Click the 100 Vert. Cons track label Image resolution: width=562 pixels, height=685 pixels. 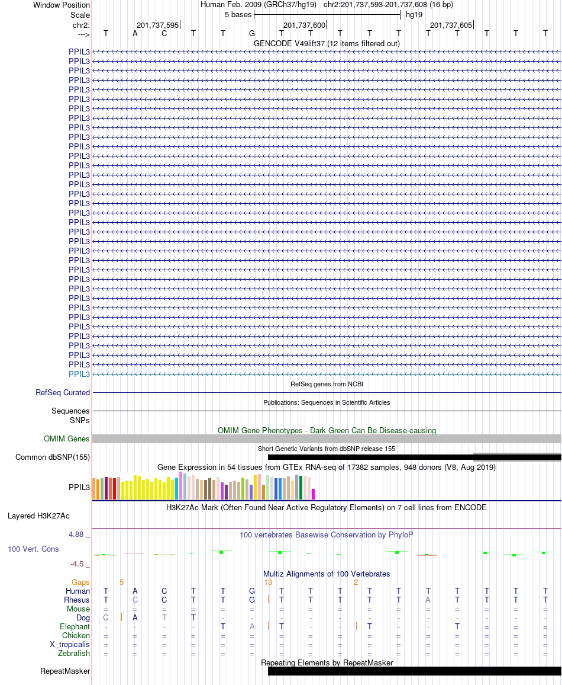tap(33, 549)
